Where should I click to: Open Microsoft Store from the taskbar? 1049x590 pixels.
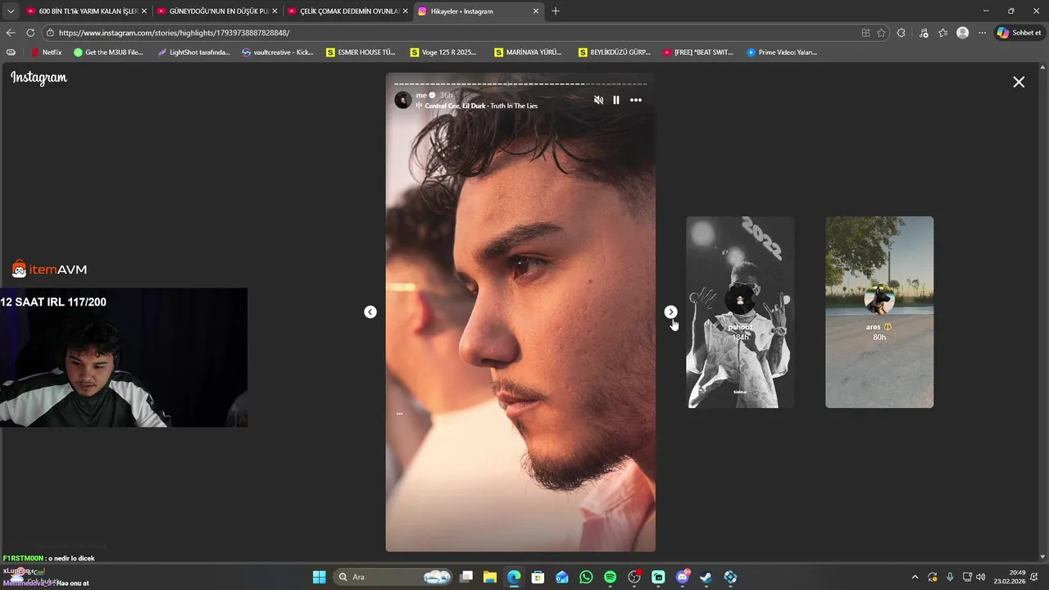[538, 577]
